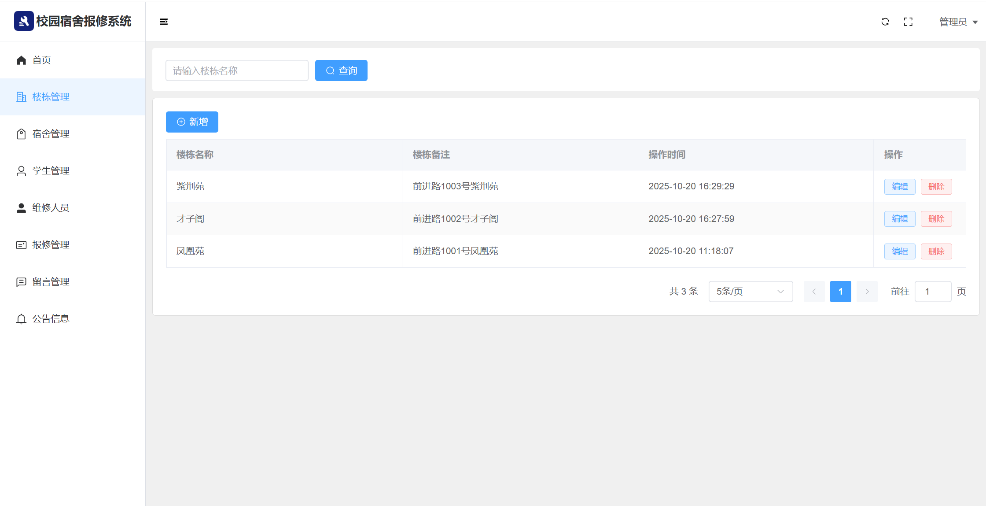Open 学生管理 student management
This screenshot has height=506, width=986.
click(x=51, y=171)
